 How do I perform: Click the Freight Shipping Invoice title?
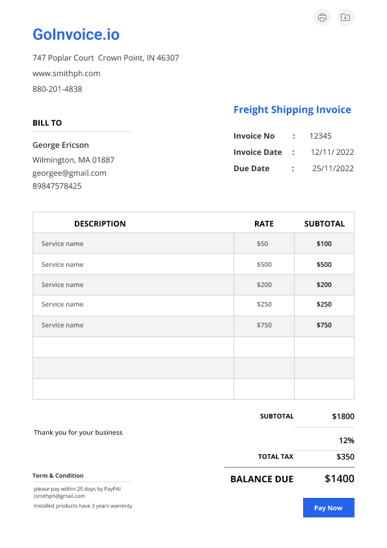(292, 110)
